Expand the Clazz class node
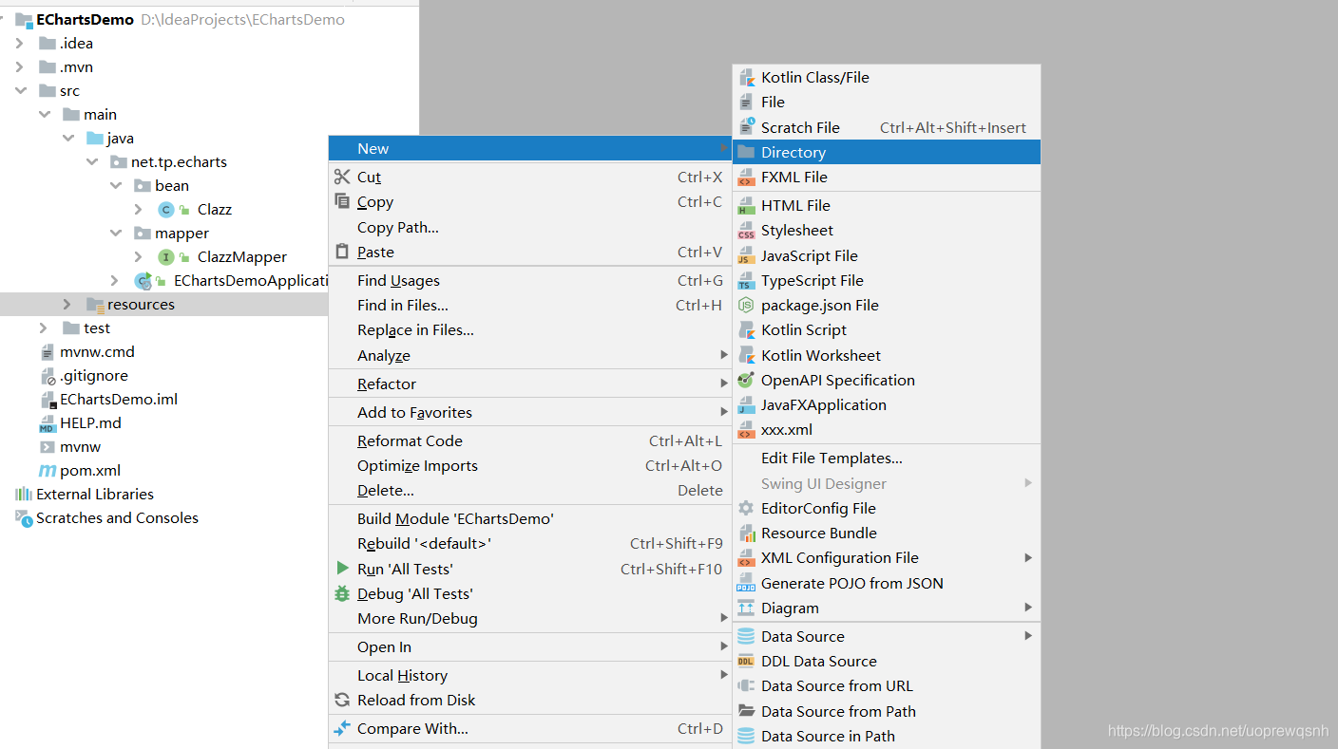Screen dimensions: 1338x749 139,210
